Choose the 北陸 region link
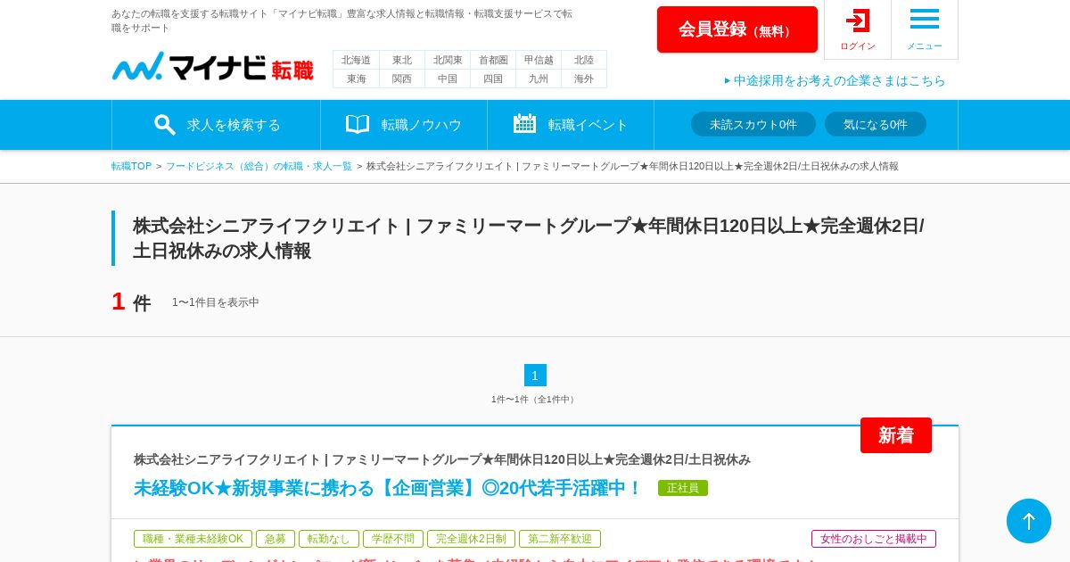The image size is (1070, 562). 584,60
